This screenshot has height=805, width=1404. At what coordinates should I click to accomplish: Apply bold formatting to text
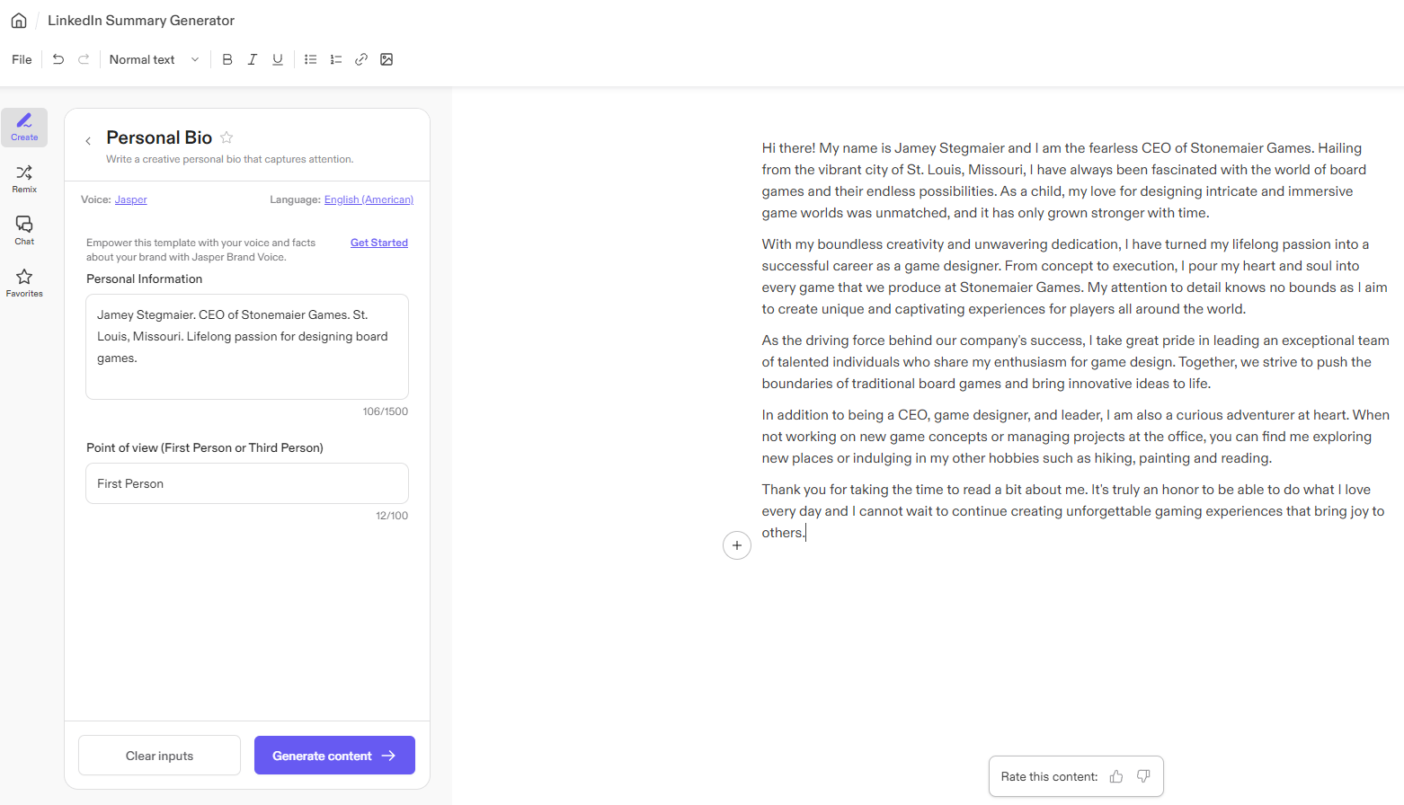point(227,59)
